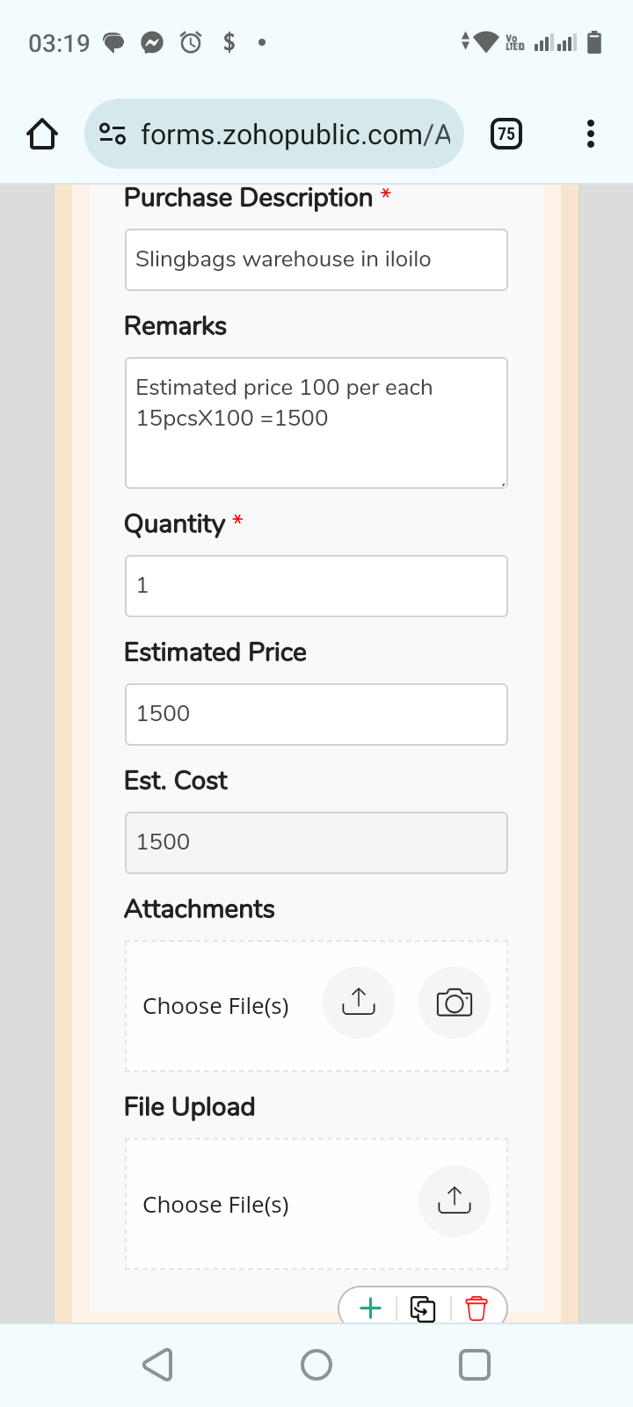Open browser three-dot menu
Screen dimensions: 633x1407
coord(591,134)
